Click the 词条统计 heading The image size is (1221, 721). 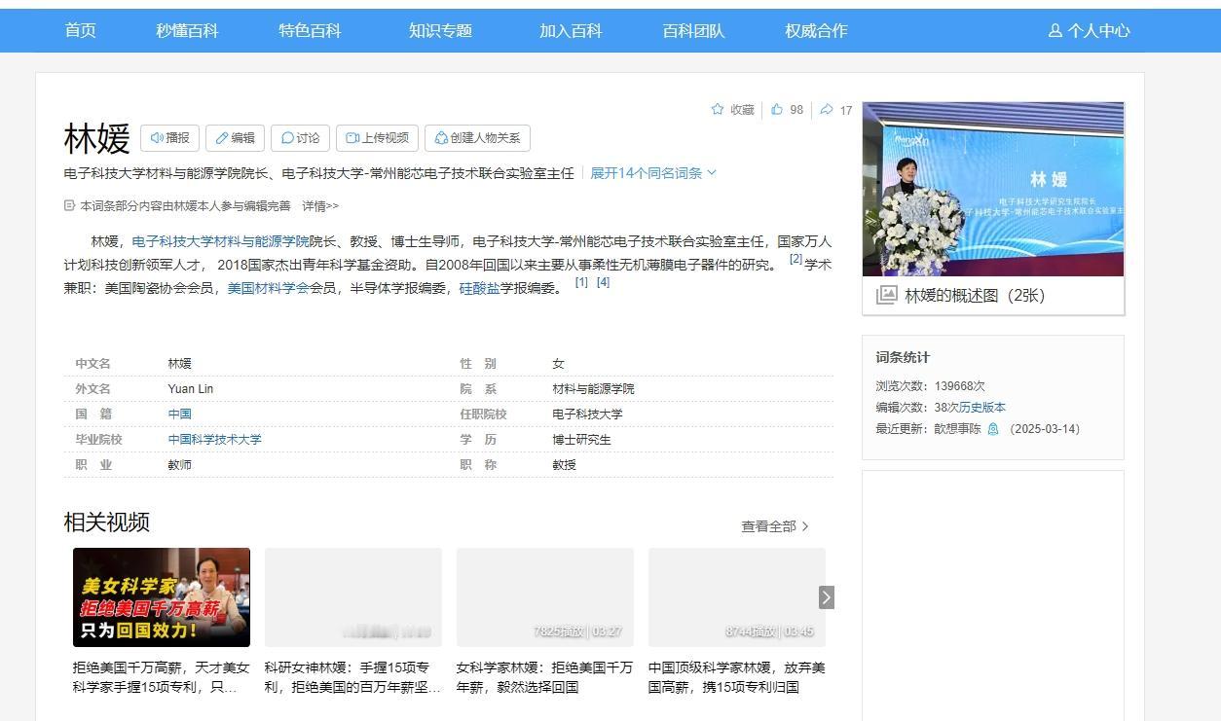(903, 357)
